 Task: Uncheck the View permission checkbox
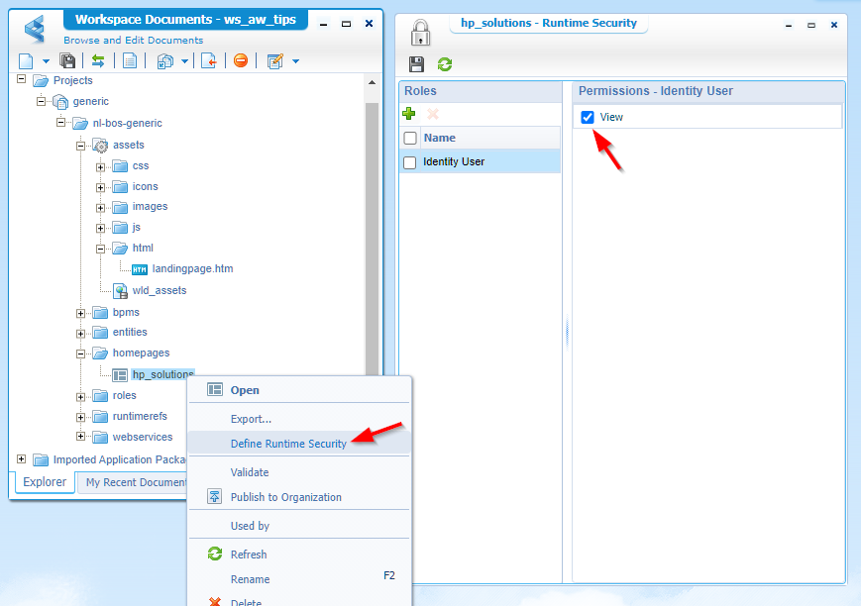[588, 117]
